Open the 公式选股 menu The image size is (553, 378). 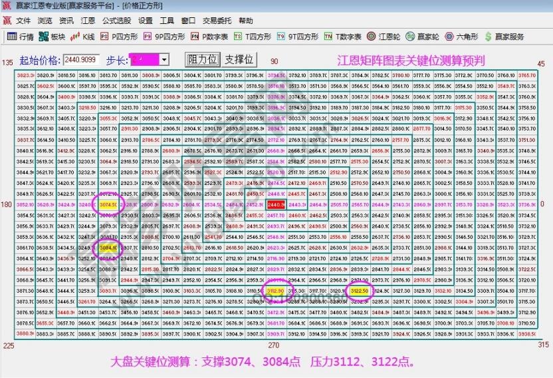[x=116, y=21]
